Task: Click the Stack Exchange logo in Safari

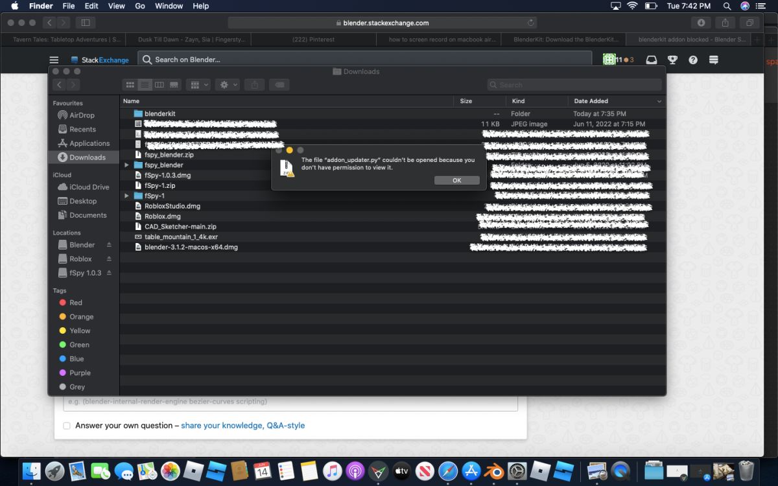Action: pos(100,60)
